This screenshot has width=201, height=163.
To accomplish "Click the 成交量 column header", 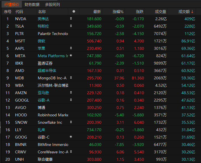I will [160, 12].
